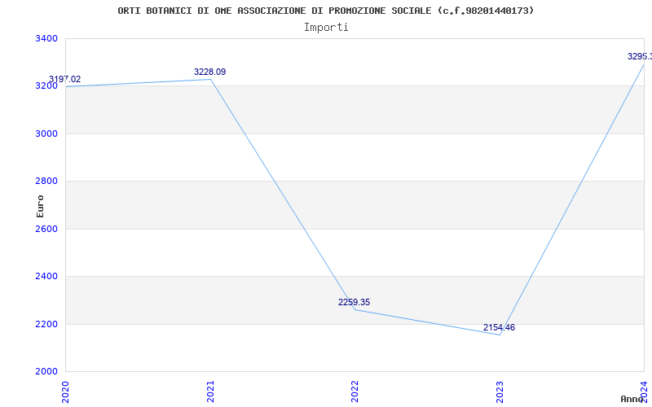Image resolution: width=652 pixels, height=407 pixels.
Task: Click the 2000 y-axis tick label
Action: (46, 371)
